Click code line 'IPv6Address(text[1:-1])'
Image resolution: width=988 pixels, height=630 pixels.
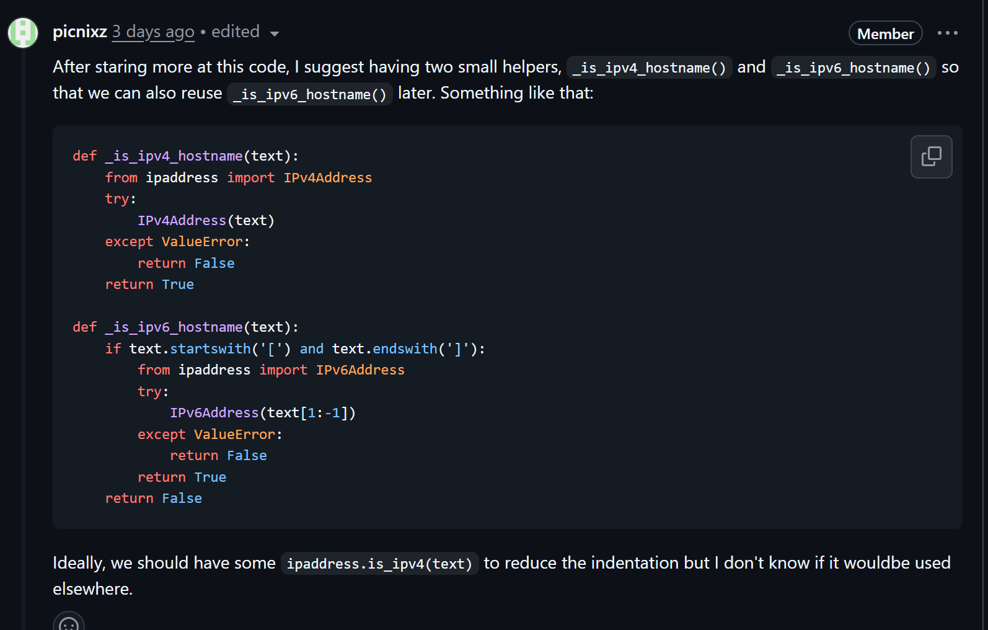(263, 412)
